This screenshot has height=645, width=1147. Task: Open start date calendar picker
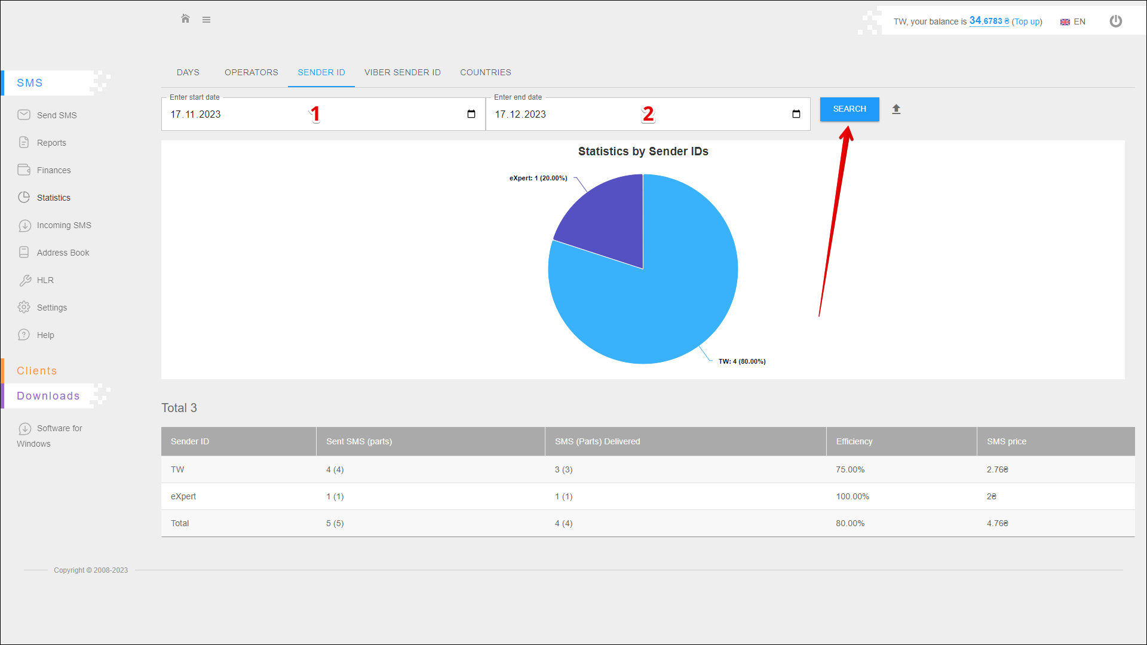coord(471,114)
